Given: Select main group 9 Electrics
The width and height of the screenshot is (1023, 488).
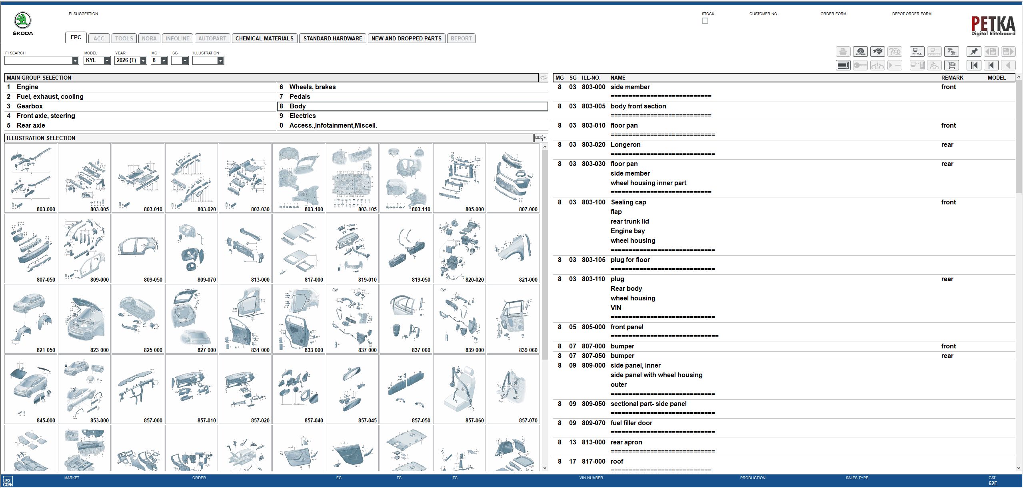Looking at the screenshot, I should click(x=413, y=116).
